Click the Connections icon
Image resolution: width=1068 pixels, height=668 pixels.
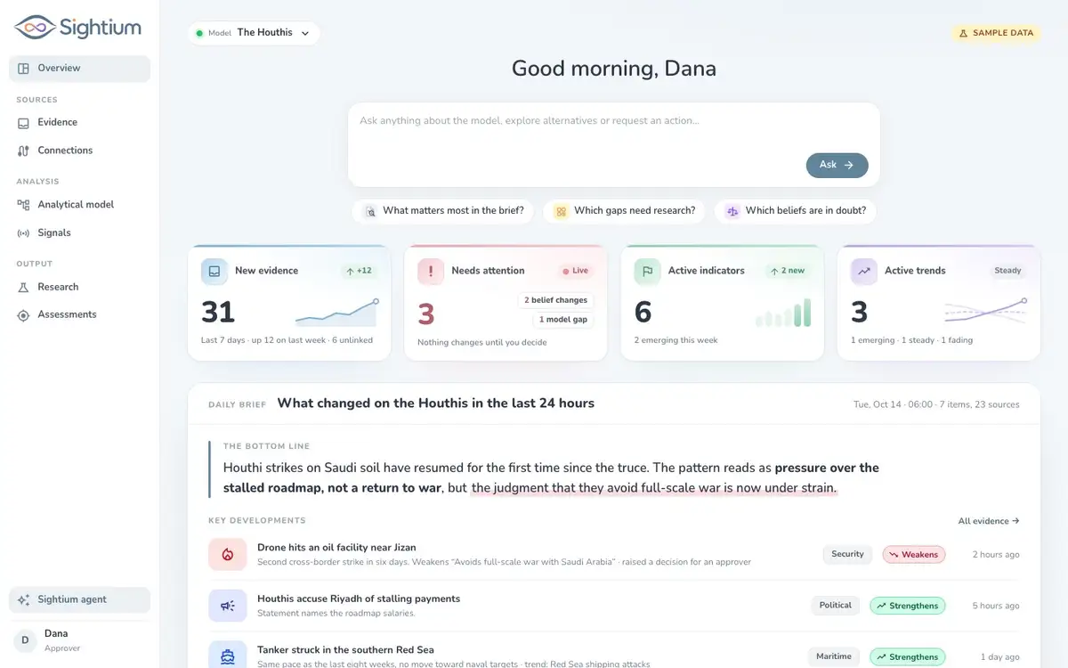pyautogui.click(x=24, y=151)
